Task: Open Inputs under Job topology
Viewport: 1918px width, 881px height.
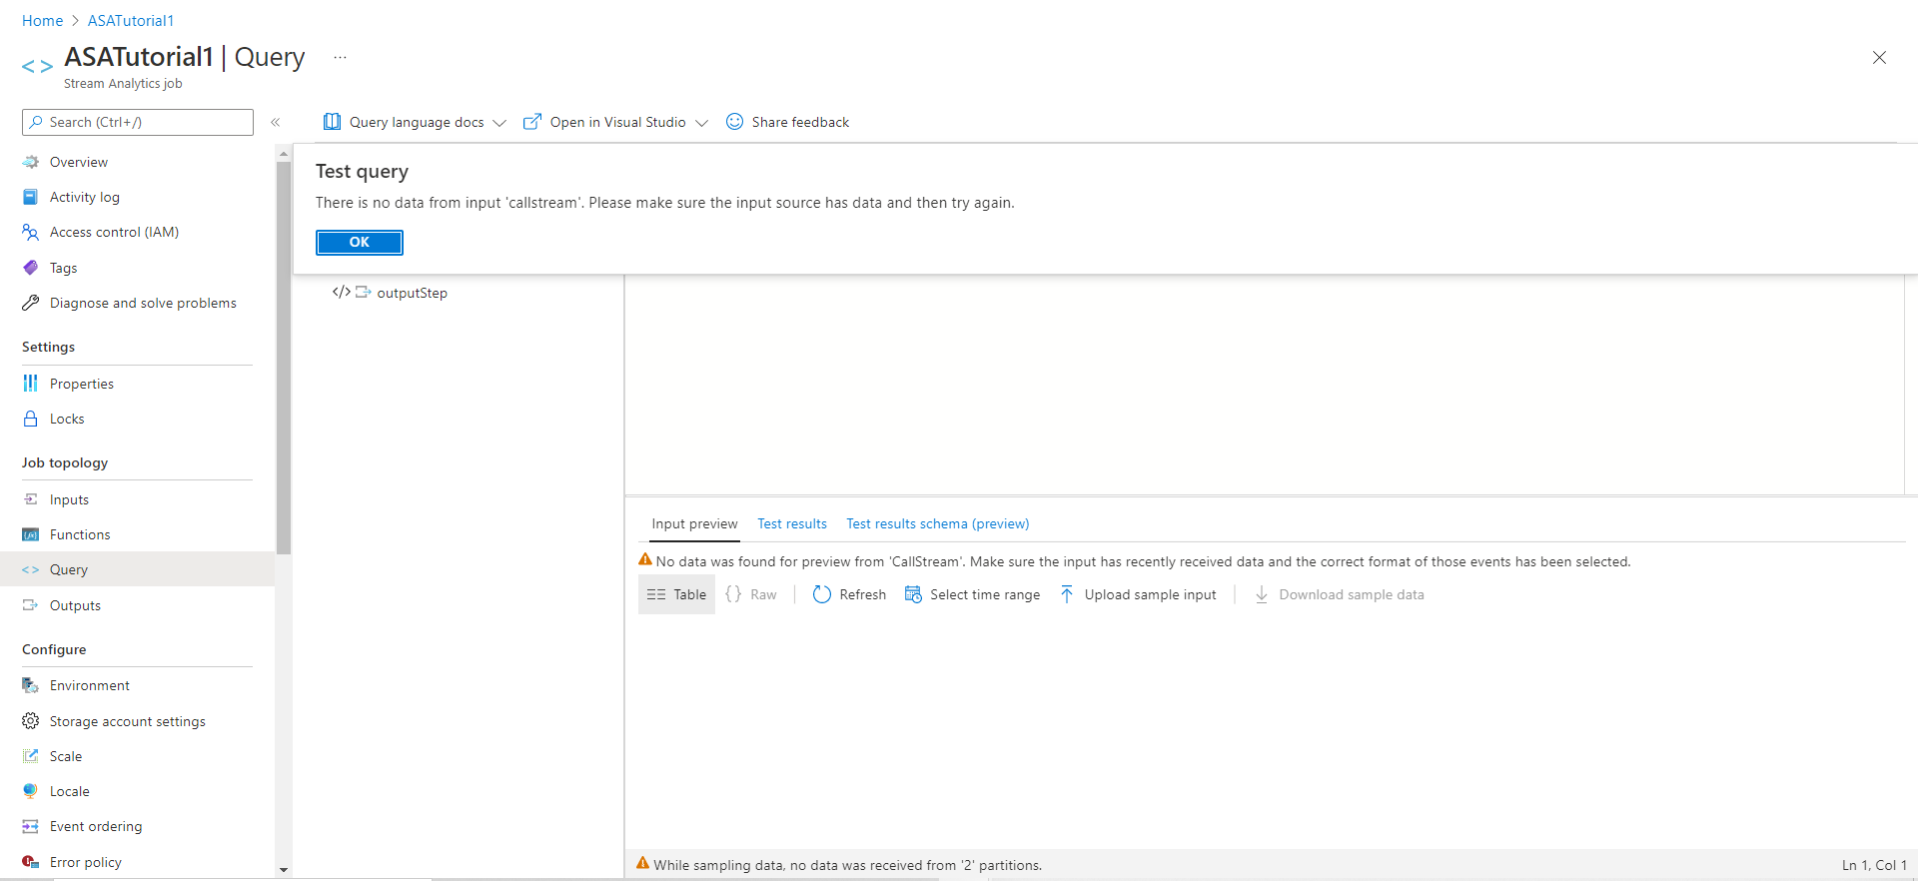Action: click(x=69, y=499)
